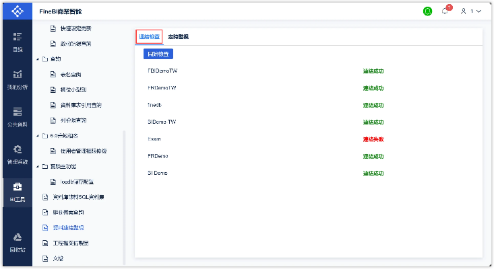494x269 pixels.
Task: Click the document icon beside 文檔
Action: coord(45,258)
